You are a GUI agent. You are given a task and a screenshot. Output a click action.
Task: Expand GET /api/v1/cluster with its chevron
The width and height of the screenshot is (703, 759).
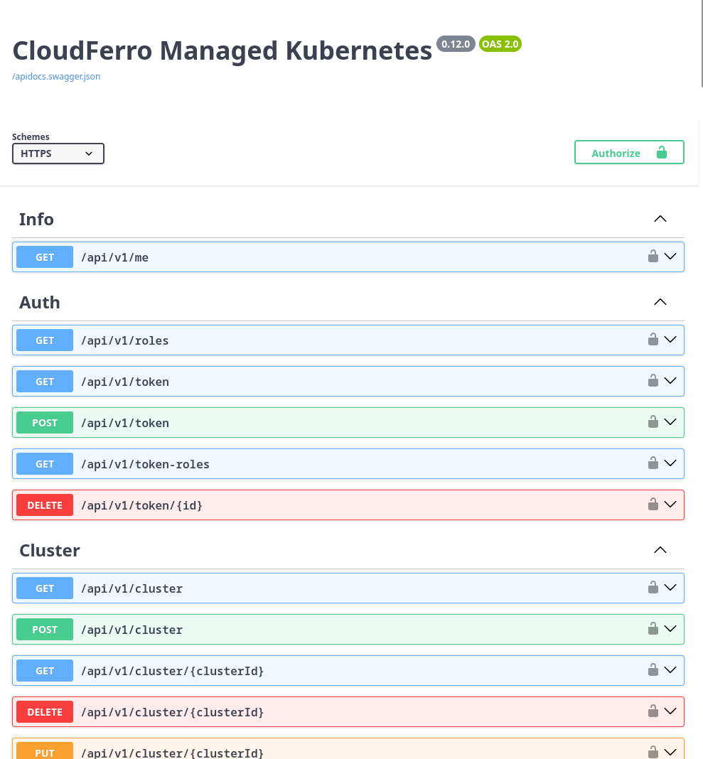pos(670,588)
